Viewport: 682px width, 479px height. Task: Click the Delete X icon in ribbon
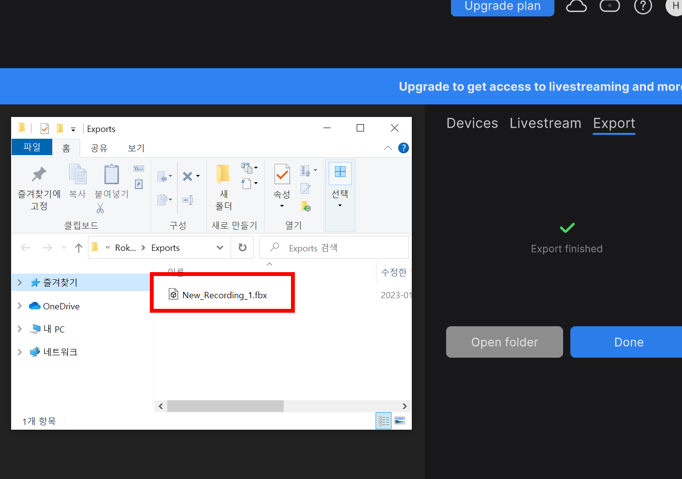click(188, 176)
